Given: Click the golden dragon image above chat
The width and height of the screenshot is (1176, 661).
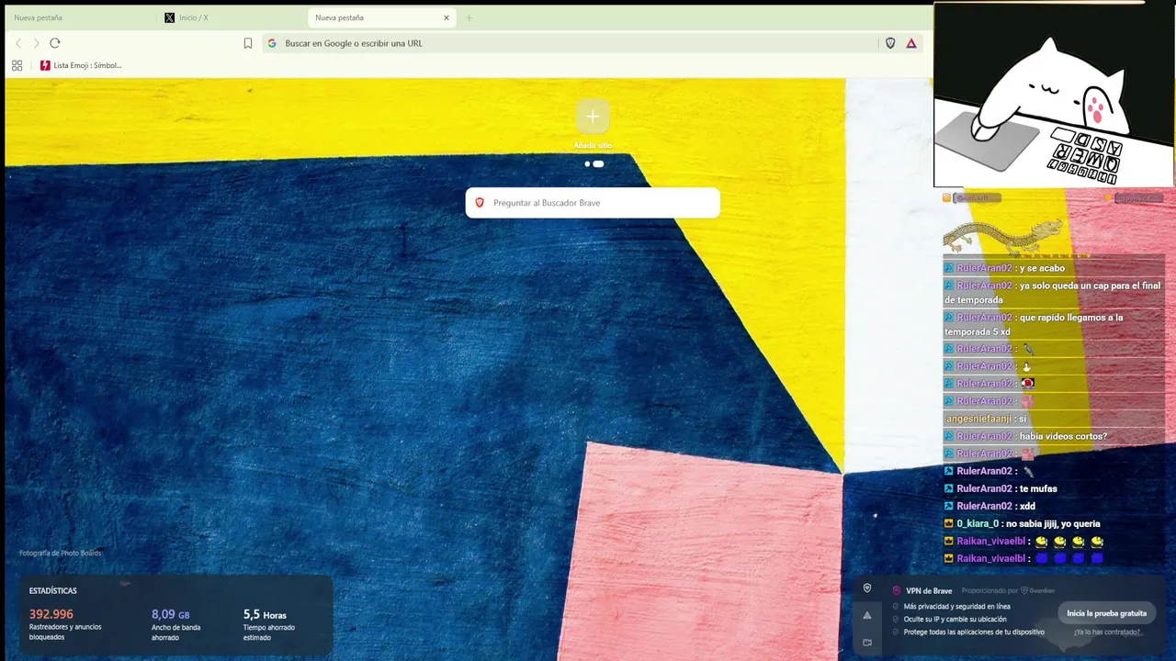Looking at the screenshot, I should 1001,236.
